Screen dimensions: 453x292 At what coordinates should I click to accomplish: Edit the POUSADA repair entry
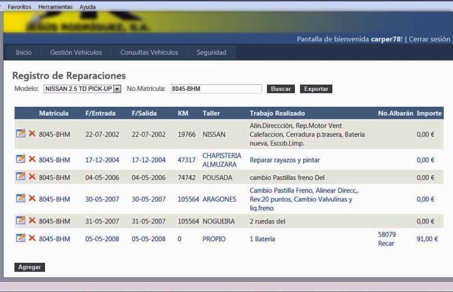click(21, 176)
